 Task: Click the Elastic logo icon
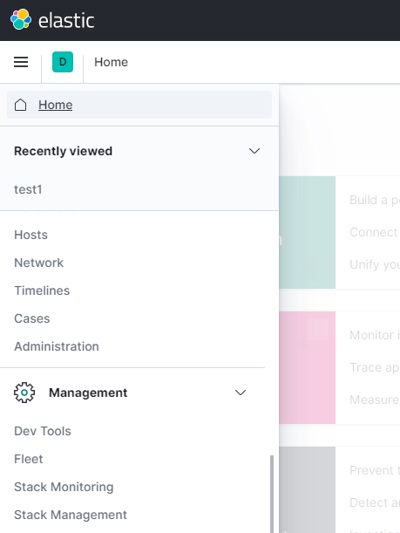(21, 19)
